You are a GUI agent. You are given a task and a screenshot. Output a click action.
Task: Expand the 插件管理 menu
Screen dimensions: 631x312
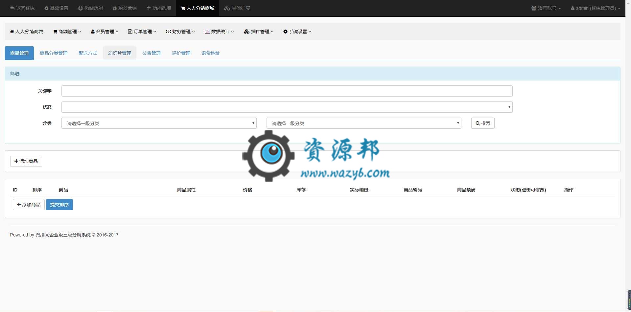point(259,32)
